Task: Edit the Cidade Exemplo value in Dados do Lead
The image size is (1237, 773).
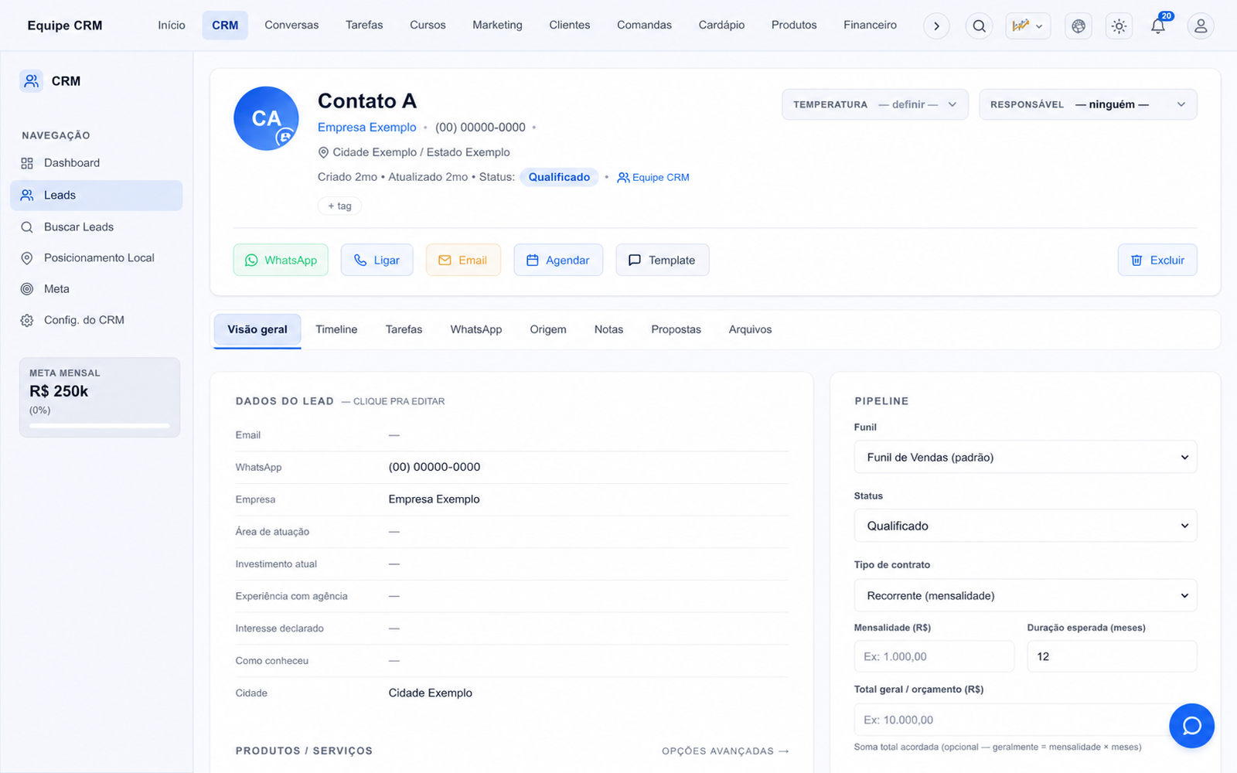Action: tap(430, 693)
